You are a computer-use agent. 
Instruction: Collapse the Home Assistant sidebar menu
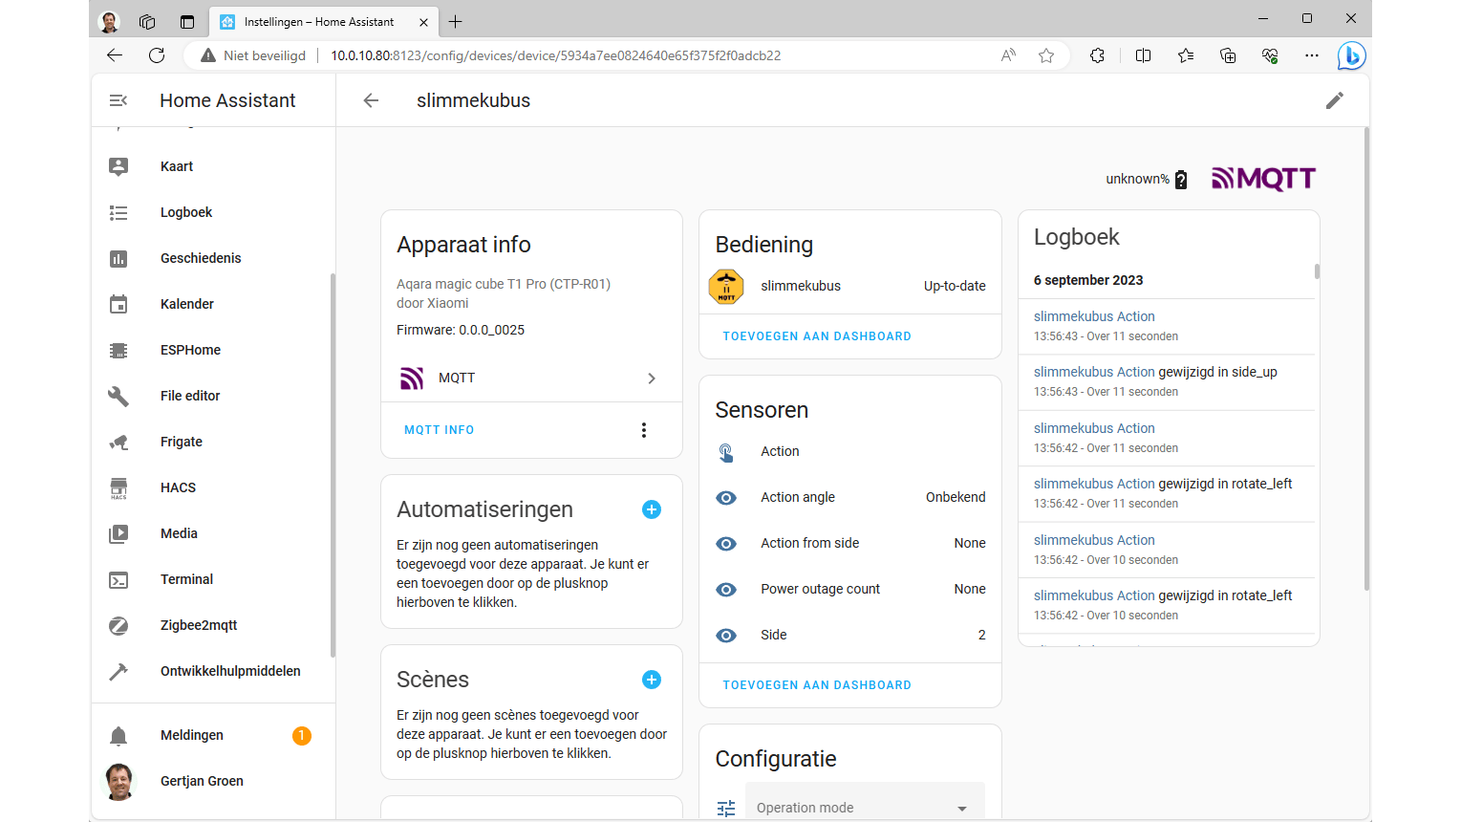(118, 100)
